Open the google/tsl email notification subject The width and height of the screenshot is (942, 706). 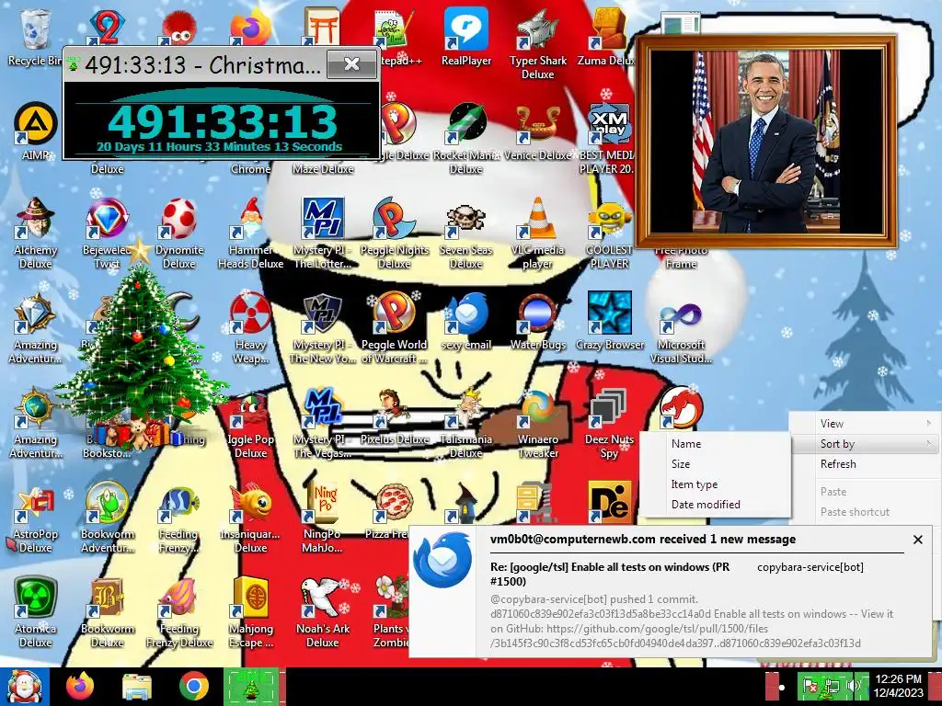(610, 574)
